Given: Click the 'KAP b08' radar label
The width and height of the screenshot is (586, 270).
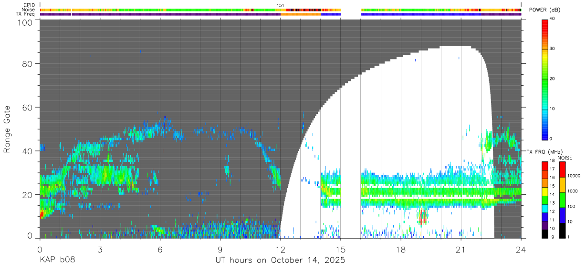Looking at the screenshot, I should pyautogui.click(x=57, y=260).
